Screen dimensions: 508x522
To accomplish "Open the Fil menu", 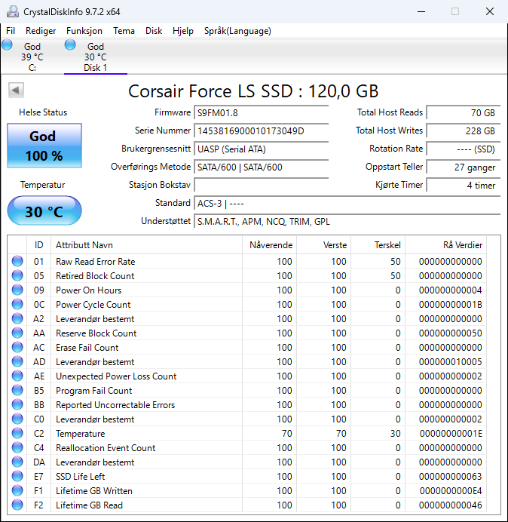I will tap(11, 31).
